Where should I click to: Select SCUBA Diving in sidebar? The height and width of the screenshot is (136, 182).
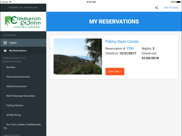click(14, 115)
